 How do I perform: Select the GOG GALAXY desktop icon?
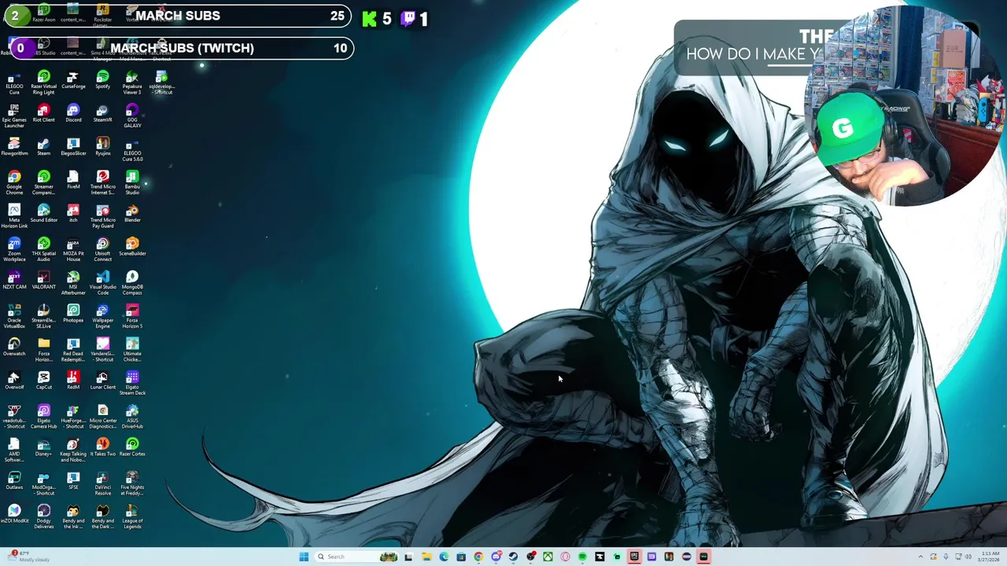tap(132, 116)
